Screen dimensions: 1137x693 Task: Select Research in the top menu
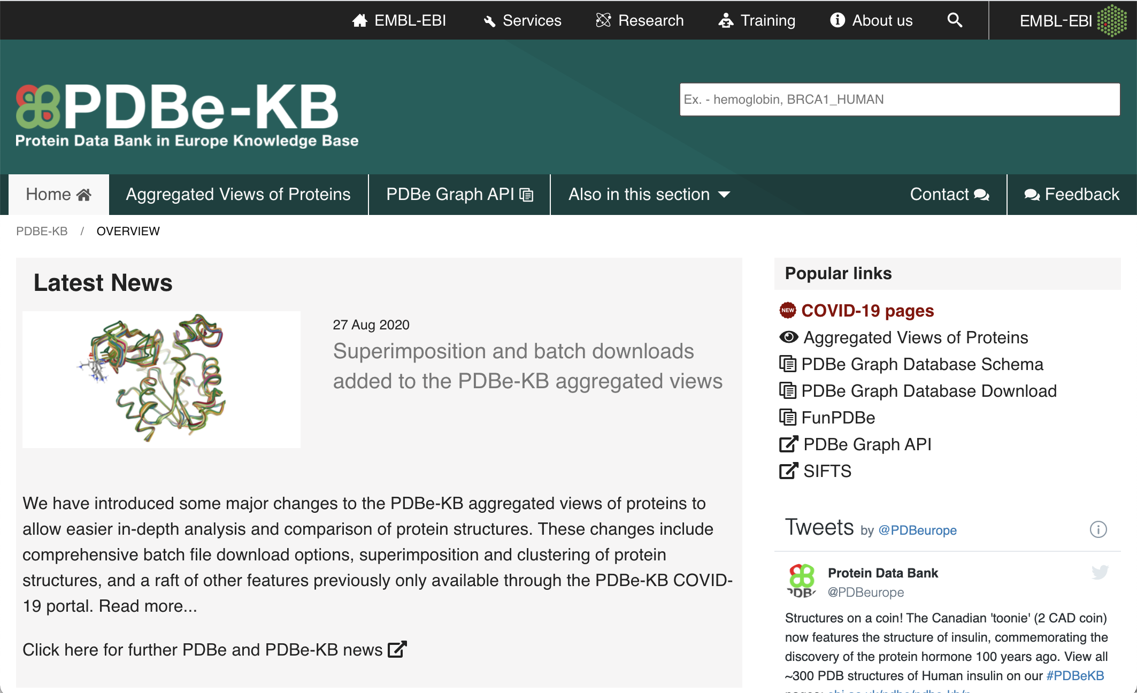click(640, 20)
